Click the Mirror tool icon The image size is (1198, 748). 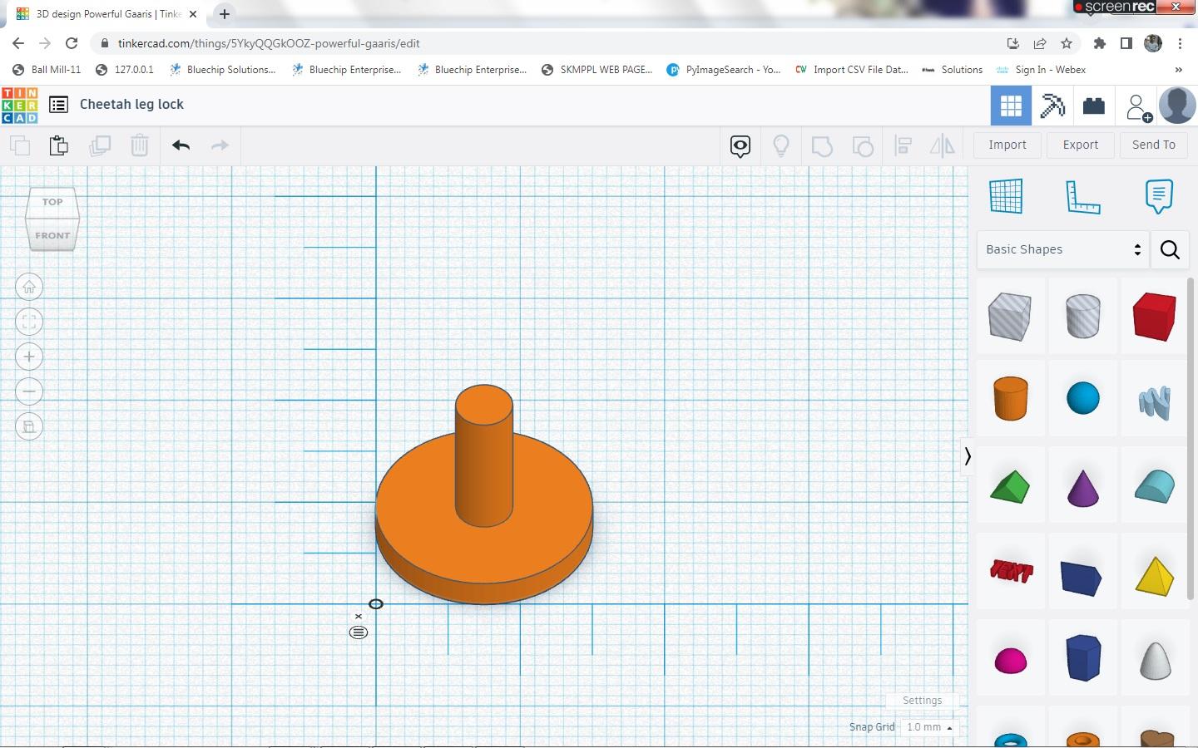coord(943,146)
